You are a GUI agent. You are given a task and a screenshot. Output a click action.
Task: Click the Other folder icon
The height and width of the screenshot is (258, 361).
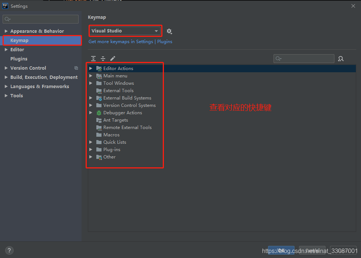tap(99, 157)
